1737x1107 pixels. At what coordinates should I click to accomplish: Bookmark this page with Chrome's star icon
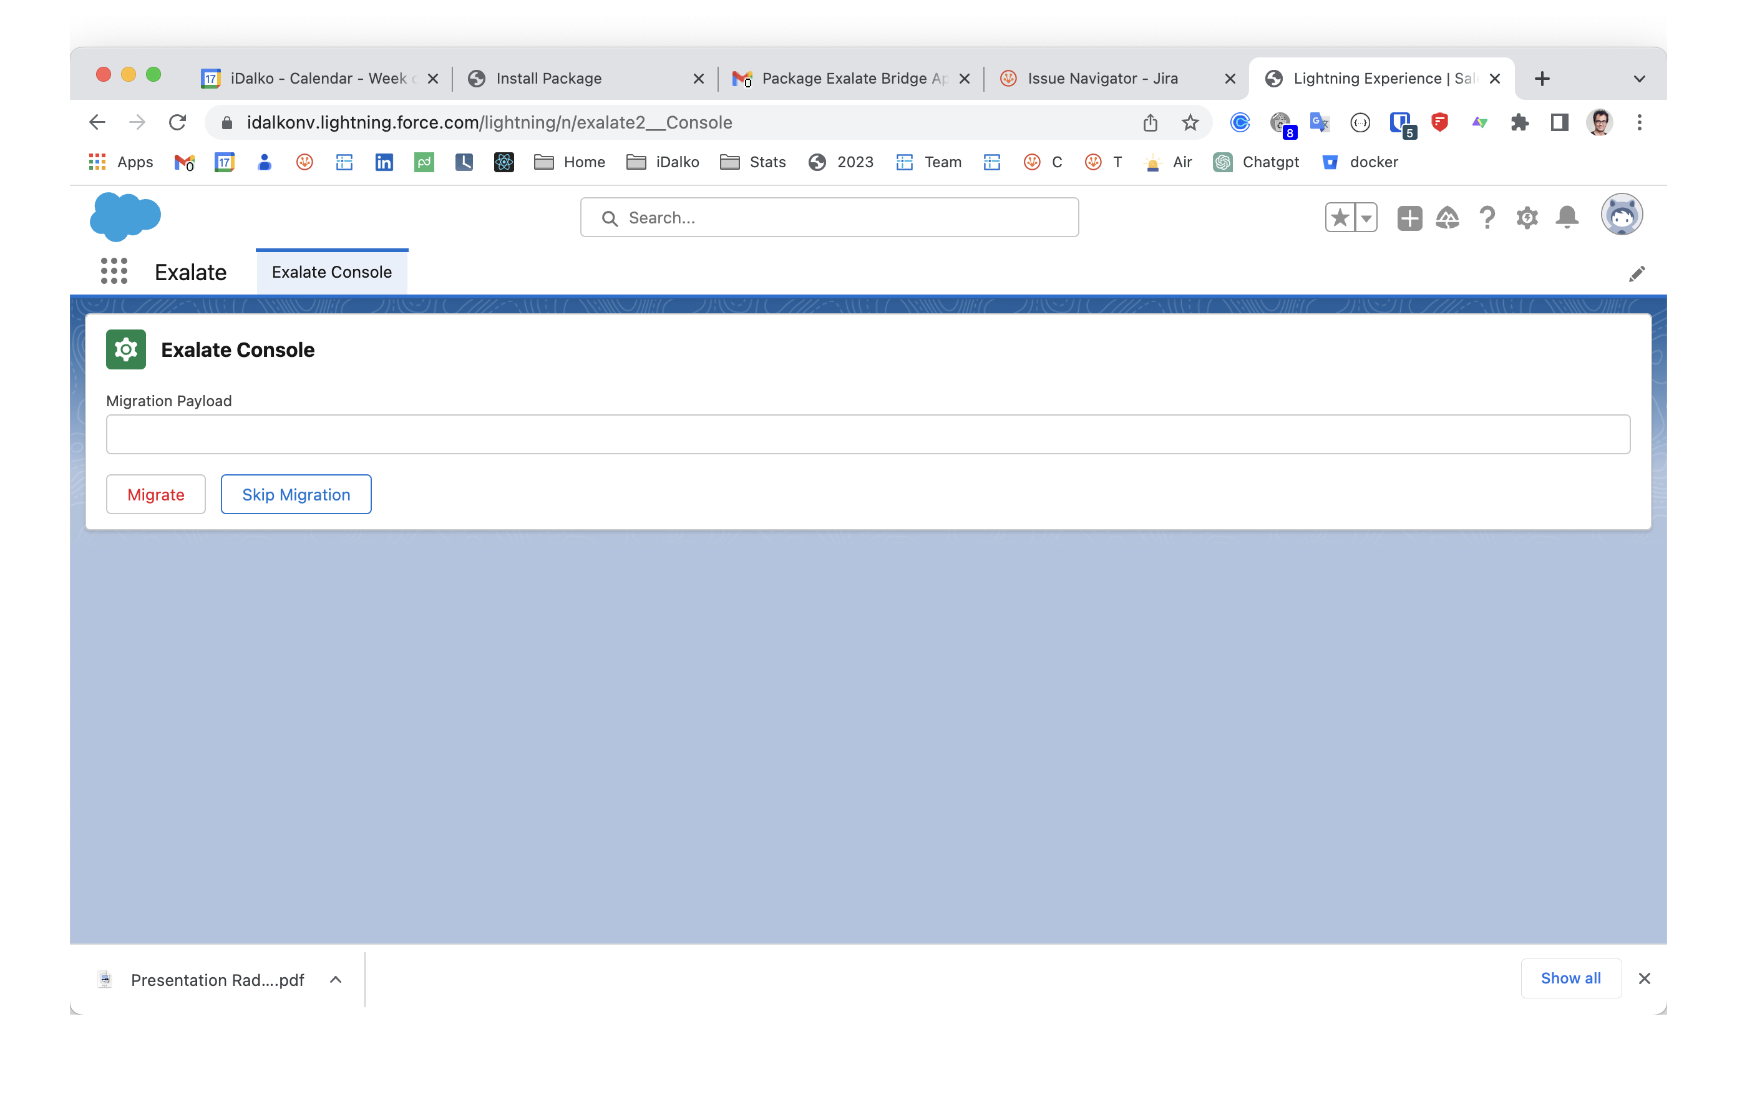(x=1189, y=123)
